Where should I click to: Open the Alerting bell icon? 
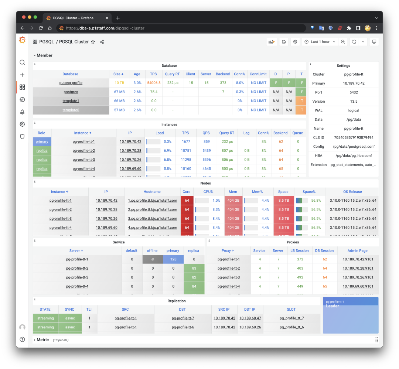click(x=22, y=112)
